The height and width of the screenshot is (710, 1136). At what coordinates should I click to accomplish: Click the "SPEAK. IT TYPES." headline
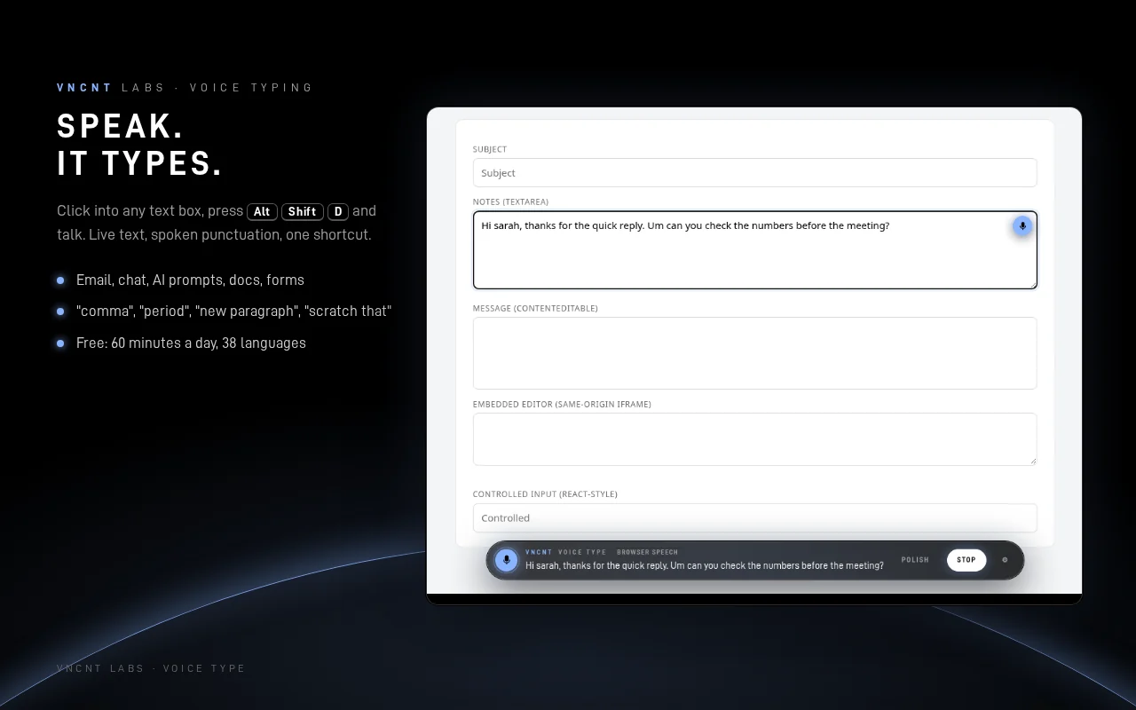139,145
